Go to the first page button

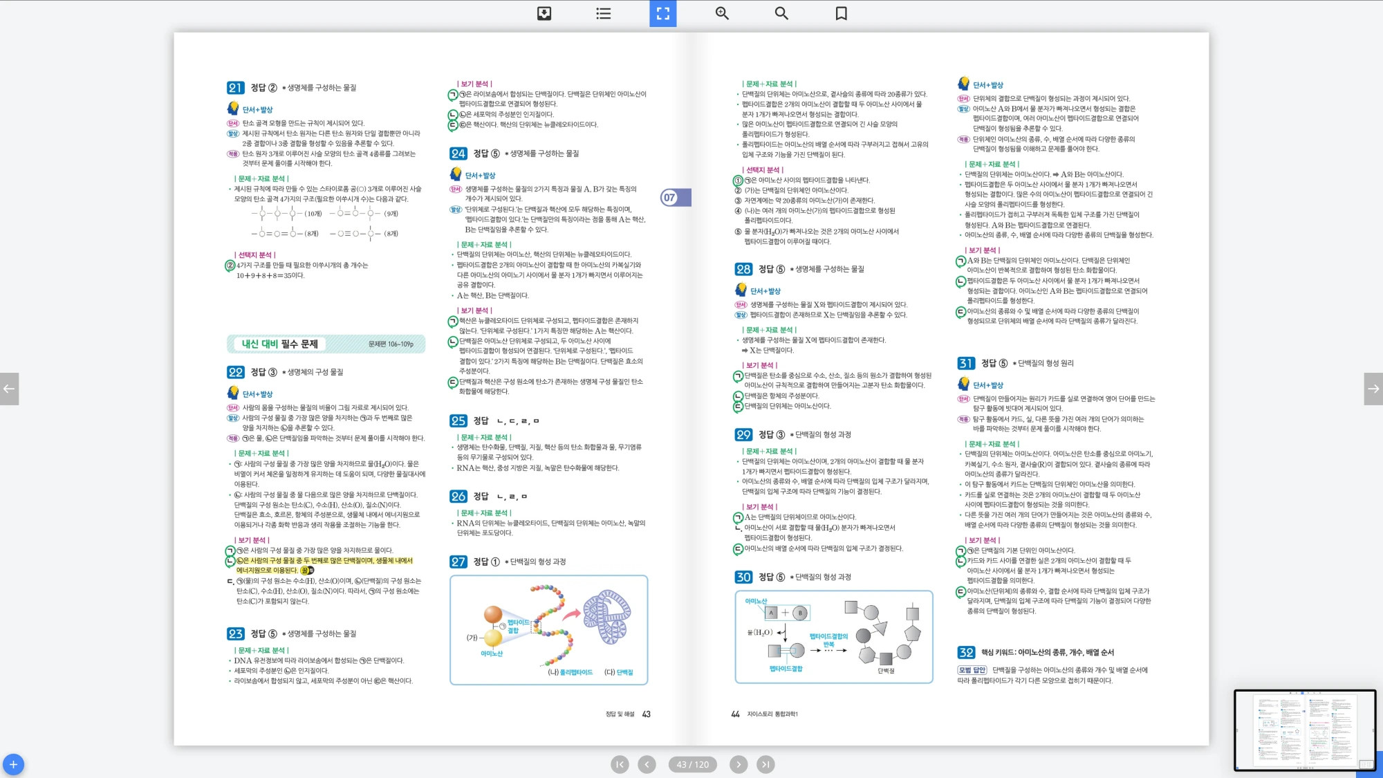pos(620,764)
